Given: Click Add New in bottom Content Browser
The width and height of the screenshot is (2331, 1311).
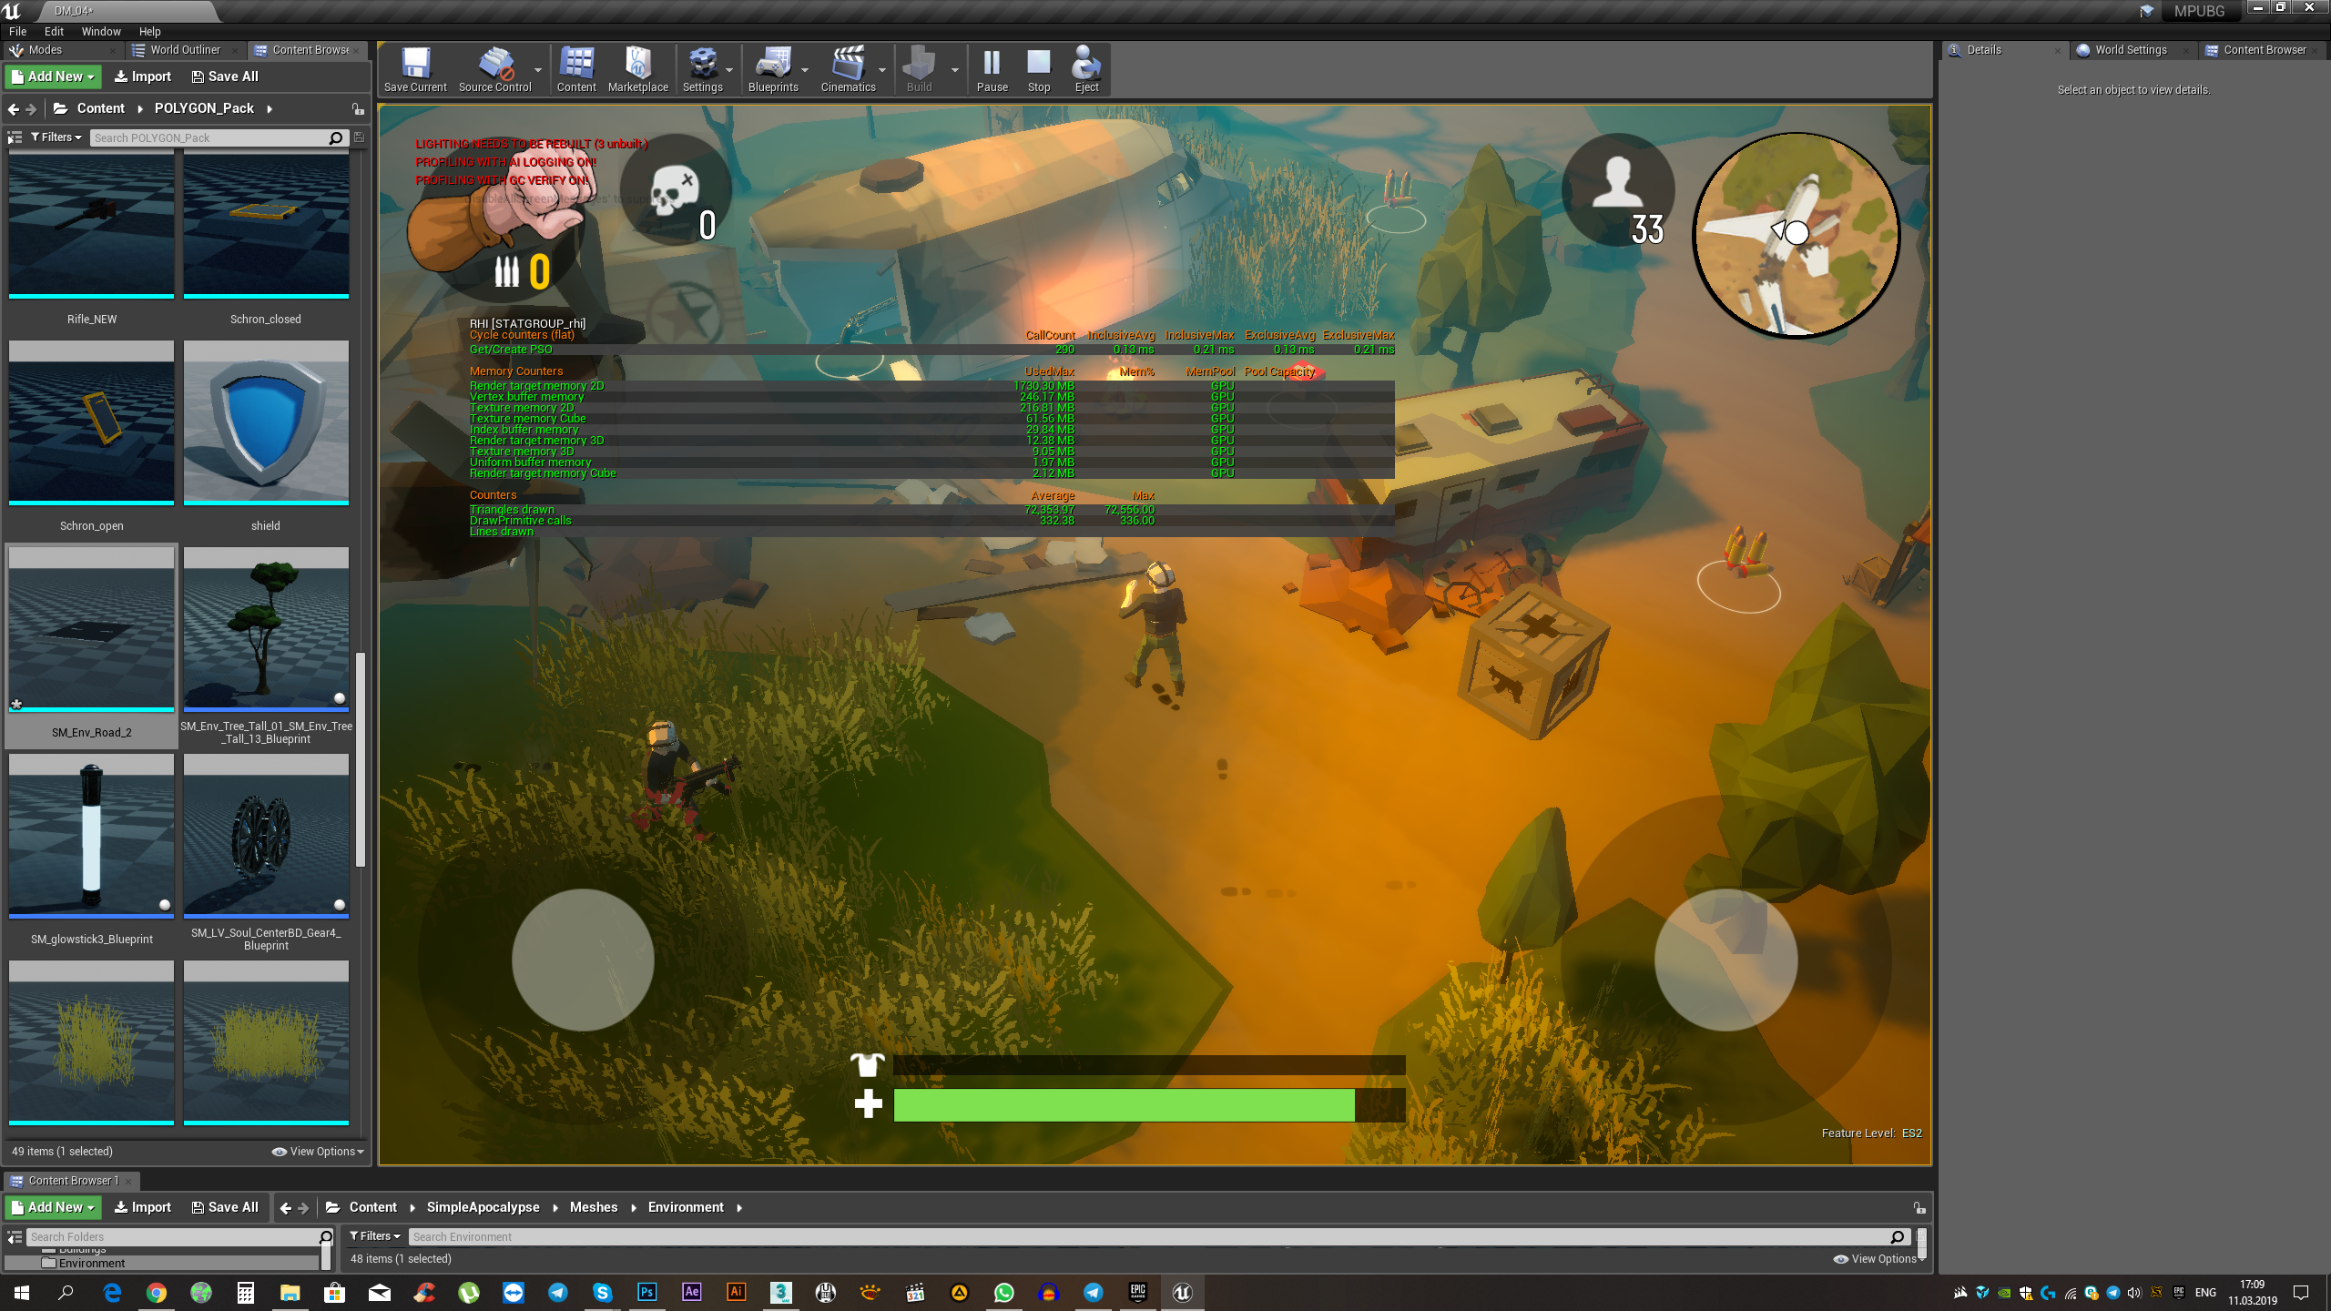Looking at the screenshot, I should pyautogui.click(x=54, y=1207).
